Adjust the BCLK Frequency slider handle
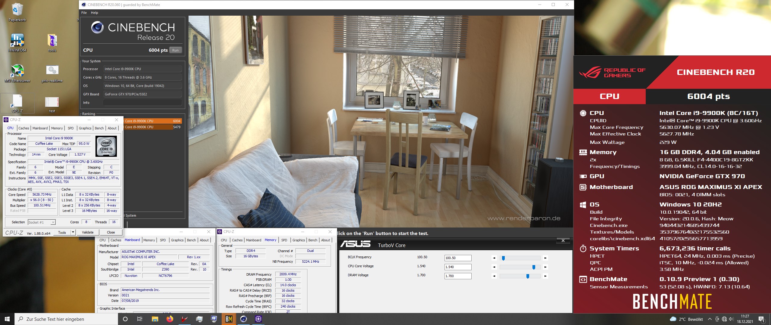This screenshot has width=771, height=325. pos(503,258)
